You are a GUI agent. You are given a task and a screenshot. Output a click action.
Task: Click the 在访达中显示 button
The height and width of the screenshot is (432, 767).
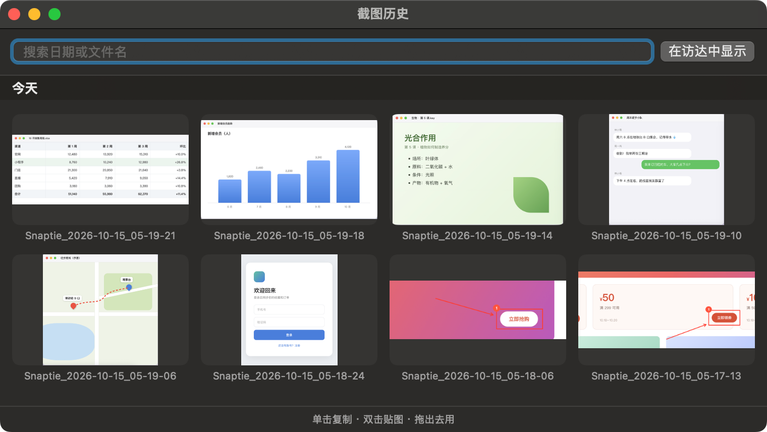pos(707,51)
